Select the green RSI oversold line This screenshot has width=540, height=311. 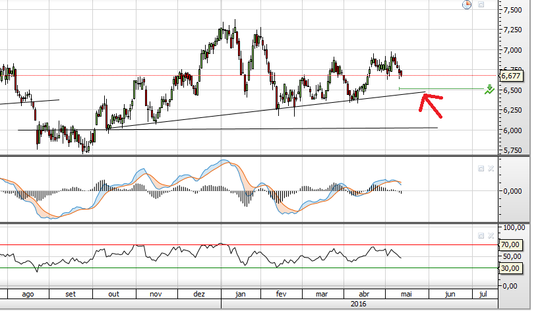(249, 268)
